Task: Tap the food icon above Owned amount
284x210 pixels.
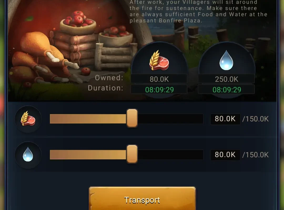Action: (159, 60)
